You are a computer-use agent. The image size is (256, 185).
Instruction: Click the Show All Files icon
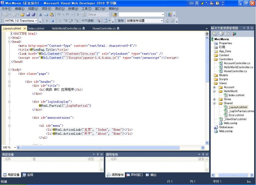222,34
